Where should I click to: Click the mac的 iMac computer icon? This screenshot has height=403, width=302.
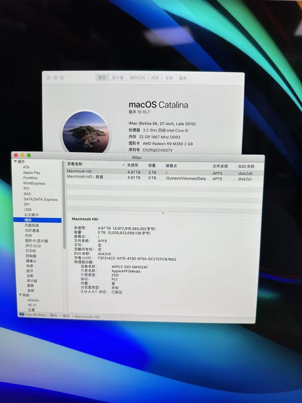point(22,314)
